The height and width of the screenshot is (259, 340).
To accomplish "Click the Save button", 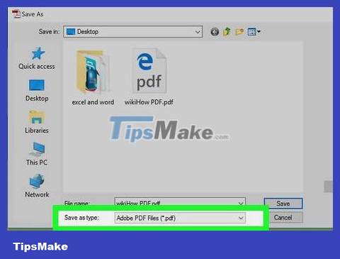I will 283,204.
